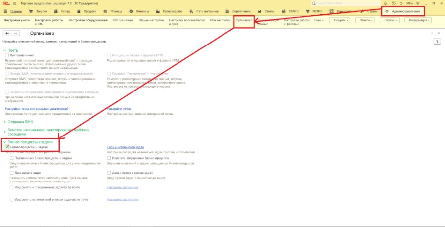Open history clock icon

tap(394, 3)
